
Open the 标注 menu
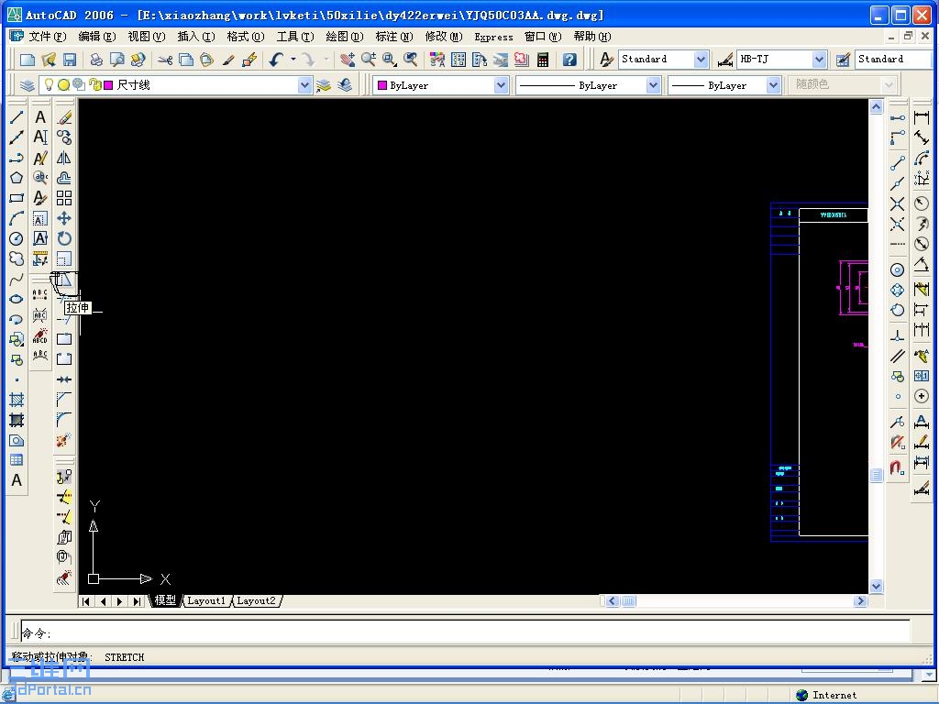coord(394,37)
